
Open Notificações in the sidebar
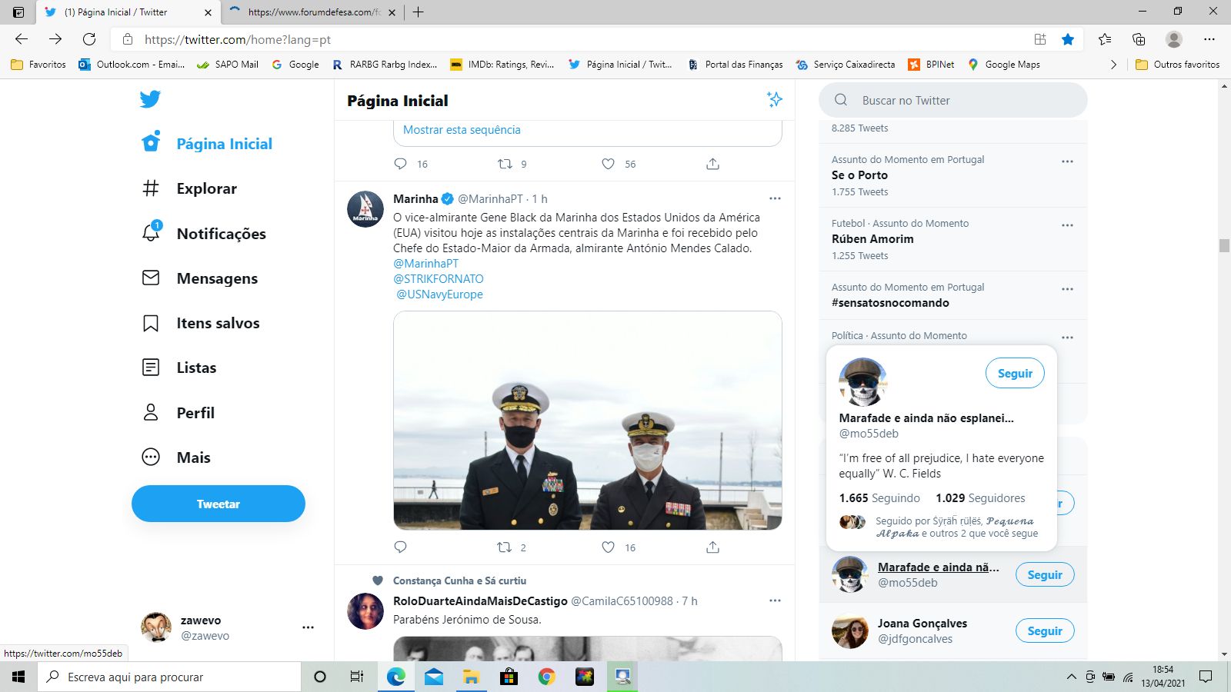(x=204, y=234)
